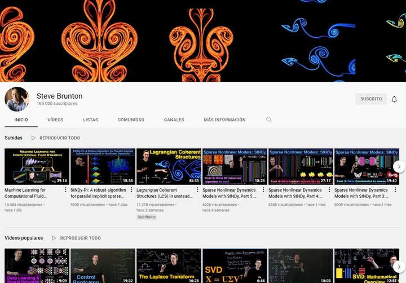The image size is (406, 283).
Task: Show next videos in Subidas row
Action: pos(399,166)
